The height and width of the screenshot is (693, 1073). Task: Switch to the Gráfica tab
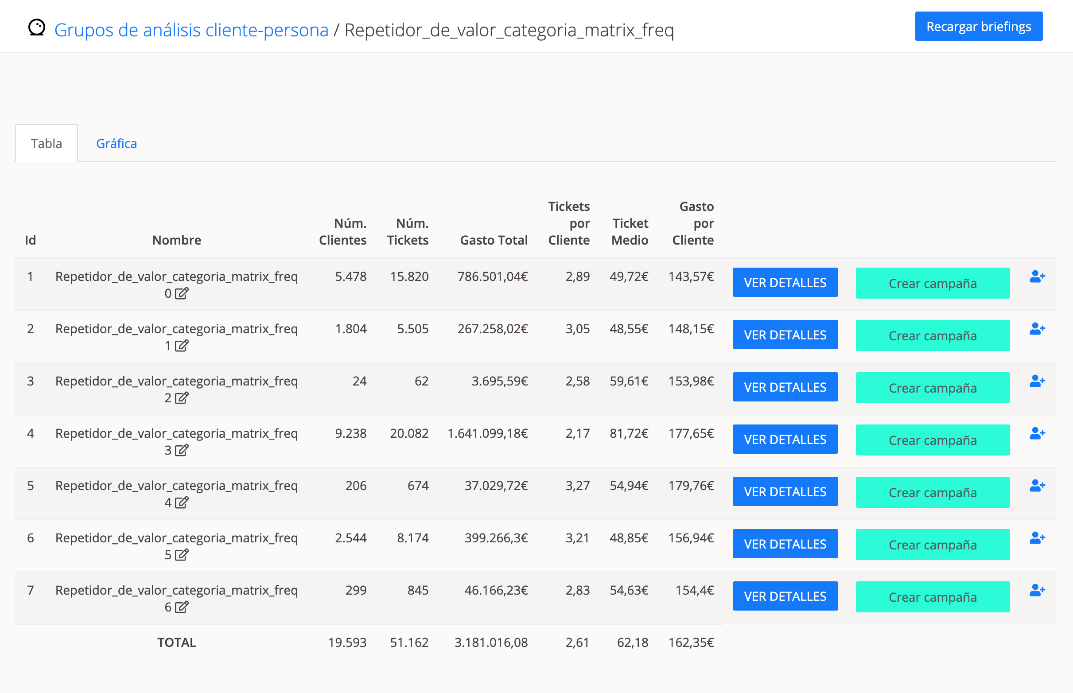pos(117,144)
